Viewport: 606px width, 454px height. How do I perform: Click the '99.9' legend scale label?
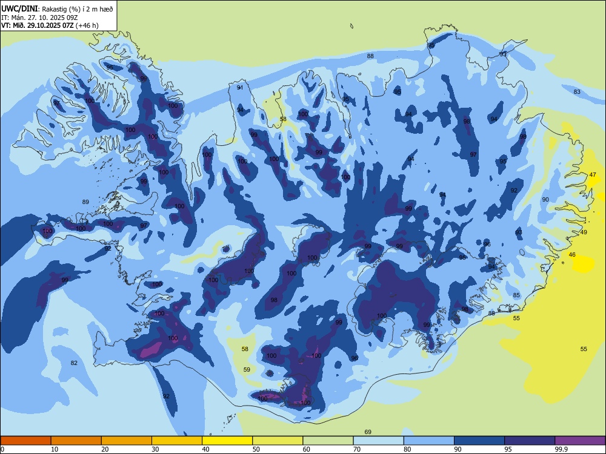[561, 449]
